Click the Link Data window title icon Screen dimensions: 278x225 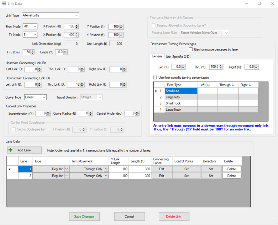(4, 3)
